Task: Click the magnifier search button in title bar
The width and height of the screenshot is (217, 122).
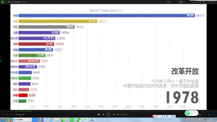Action: pos(181,2)
